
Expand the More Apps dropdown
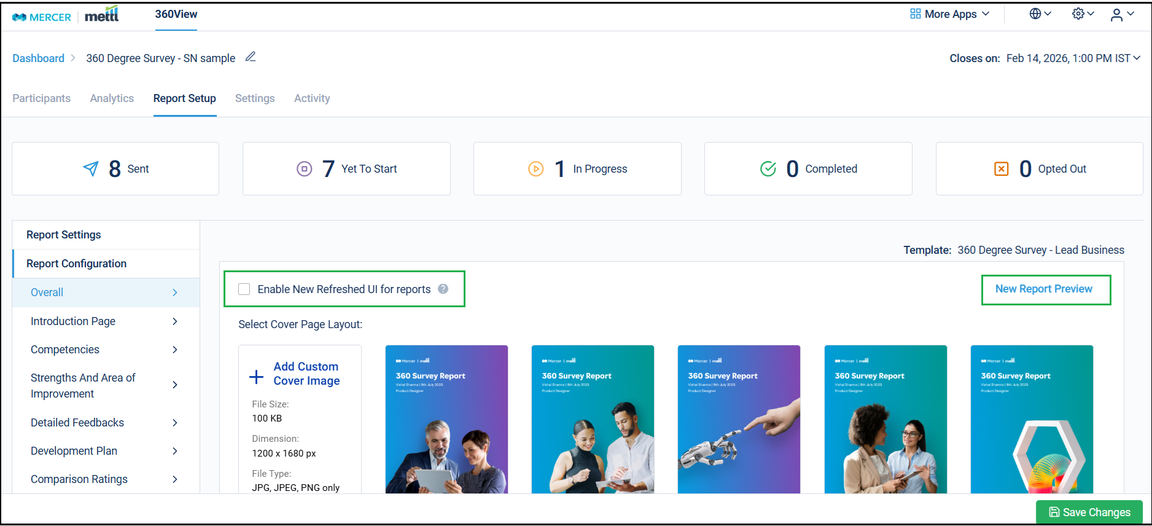pos(949,14)
